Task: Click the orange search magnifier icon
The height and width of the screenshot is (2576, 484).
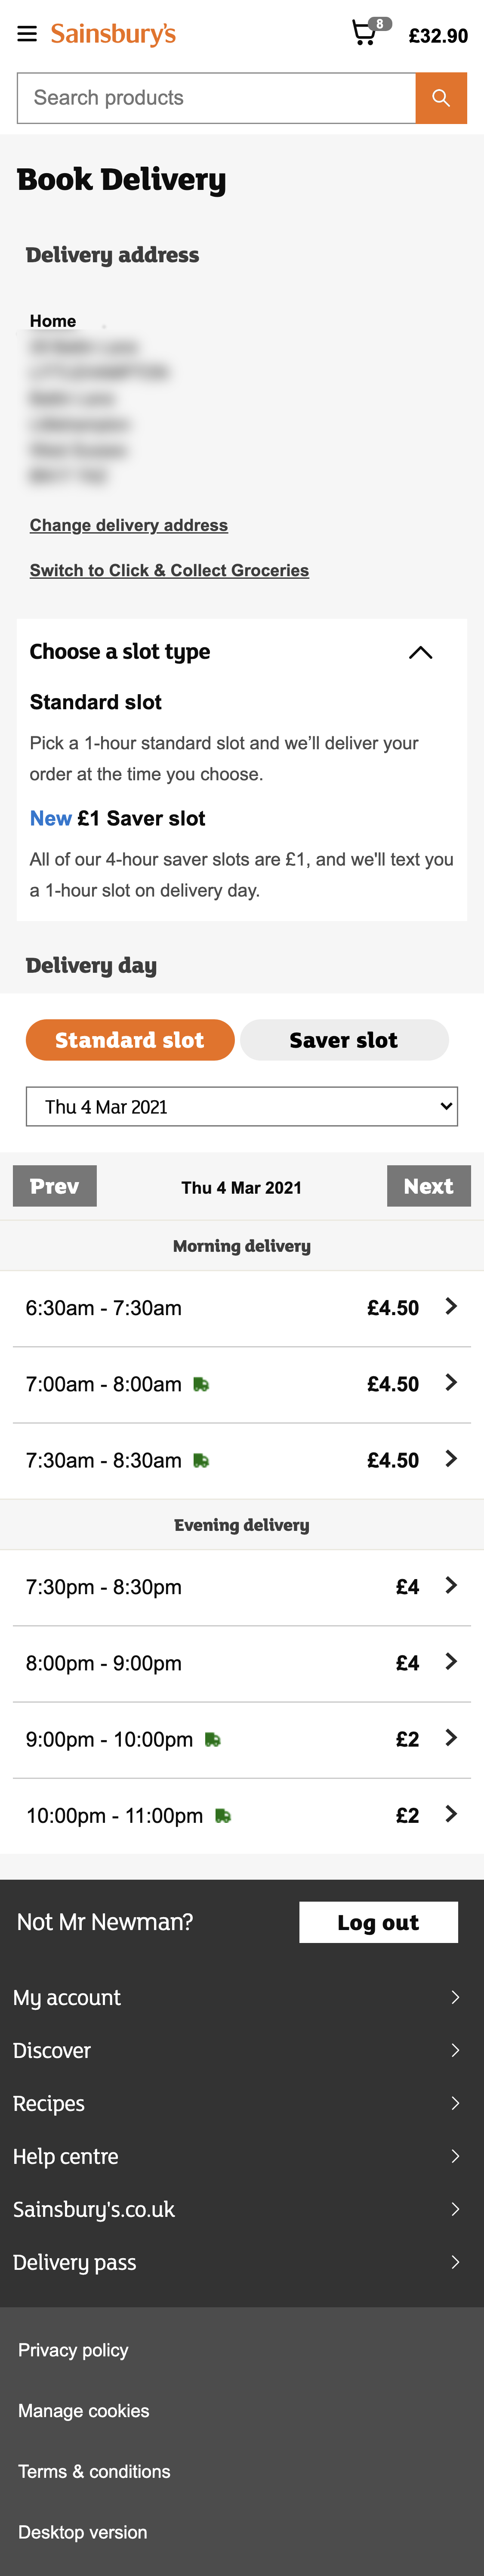Action: pyautogui.click(x=441, y=97)
